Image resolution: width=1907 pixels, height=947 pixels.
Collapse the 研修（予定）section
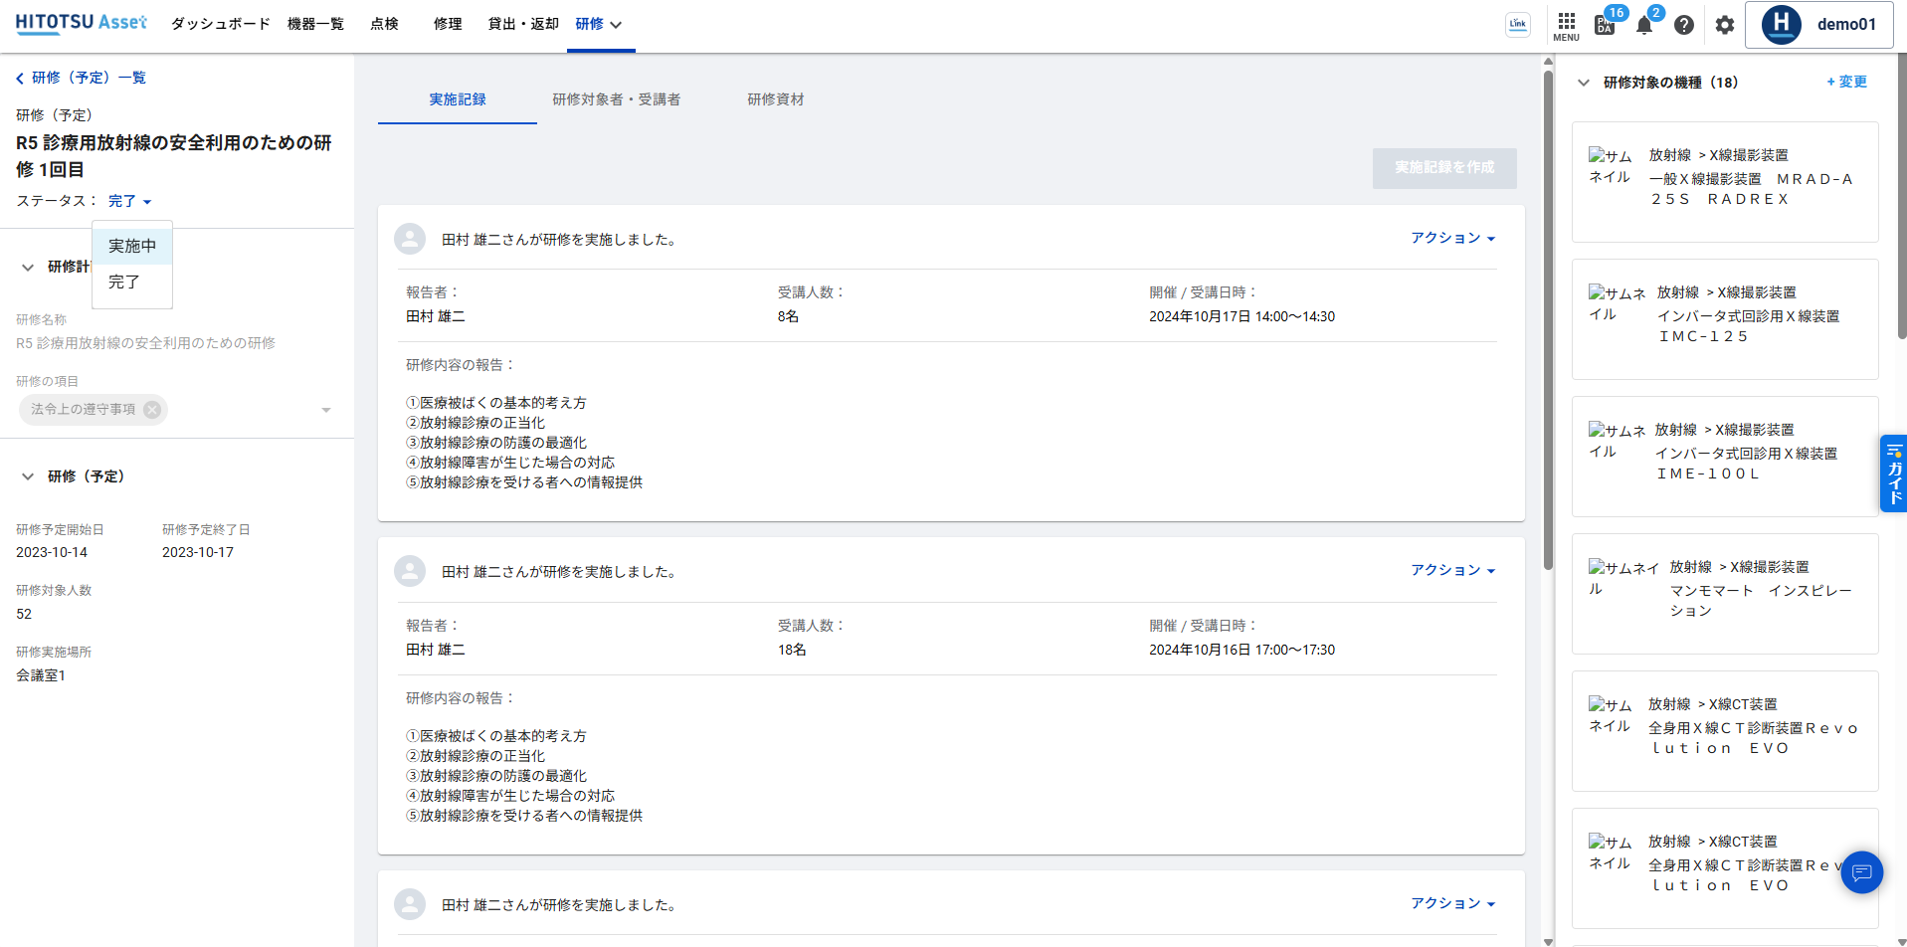point(28,476)
